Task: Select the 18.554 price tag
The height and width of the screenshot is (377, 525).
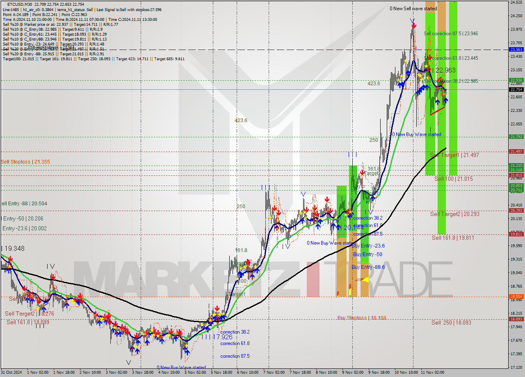Action: tap(516, 296)
